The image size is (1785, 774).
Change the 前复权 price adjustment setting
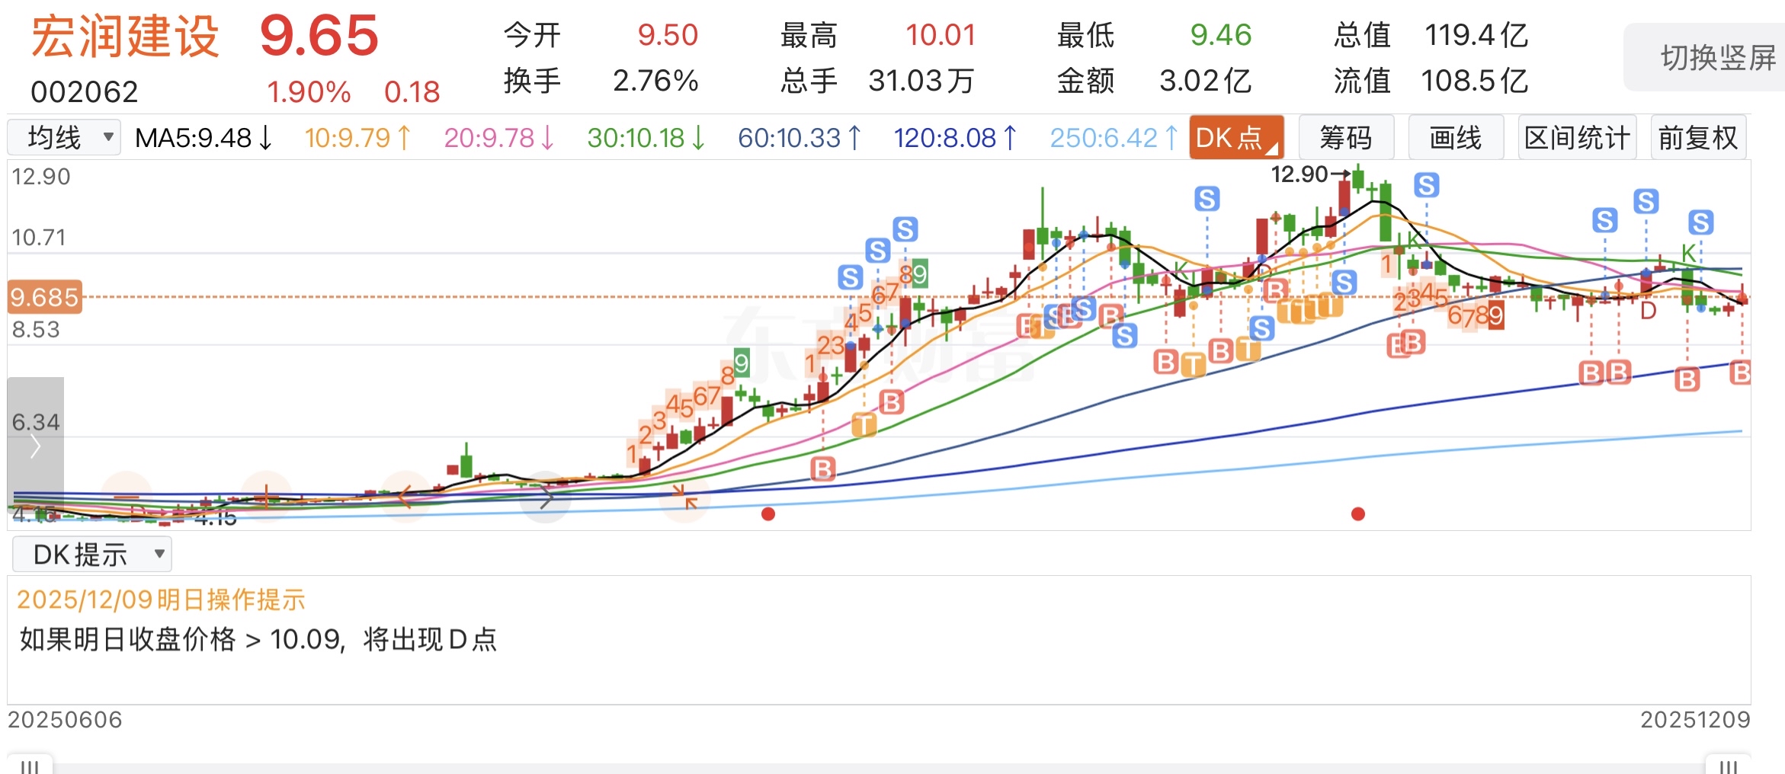coord(1698,138)
